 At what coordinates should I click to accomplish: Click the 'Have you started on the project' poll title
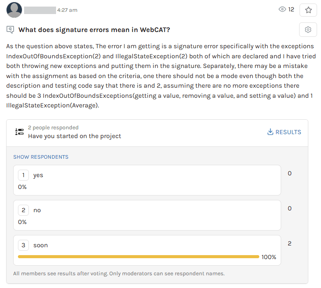(x=74, y=136)
